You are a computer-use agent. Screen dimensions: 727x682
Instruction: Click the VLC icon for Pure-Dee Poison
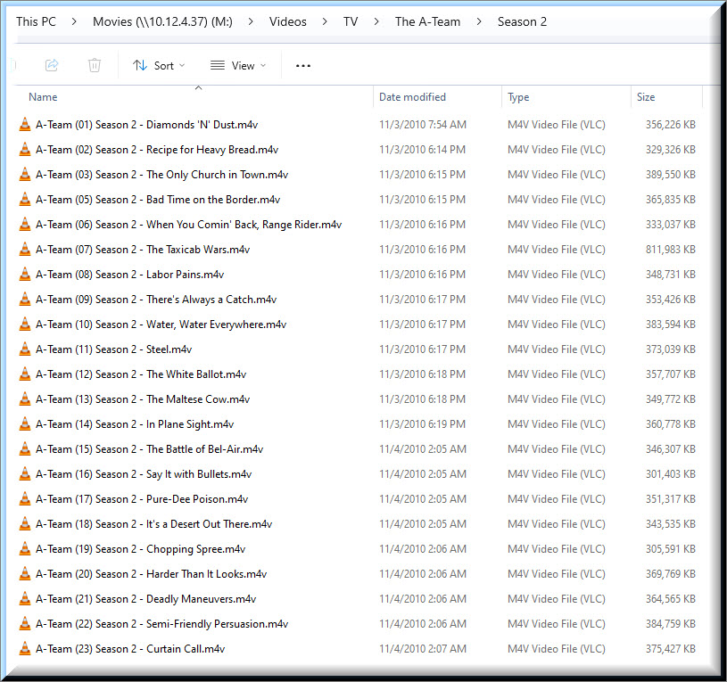point(25,499)
